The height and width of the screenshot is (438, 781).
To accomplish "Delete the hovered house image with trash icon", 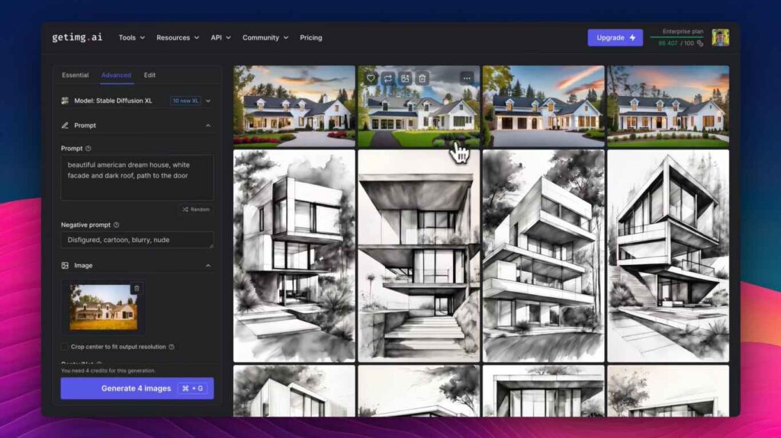I will [x=422, y=78].
